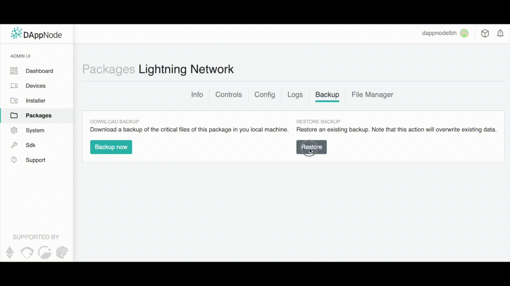
Task: Click the shield supporter logo
Action: click(x=27, y=252)
